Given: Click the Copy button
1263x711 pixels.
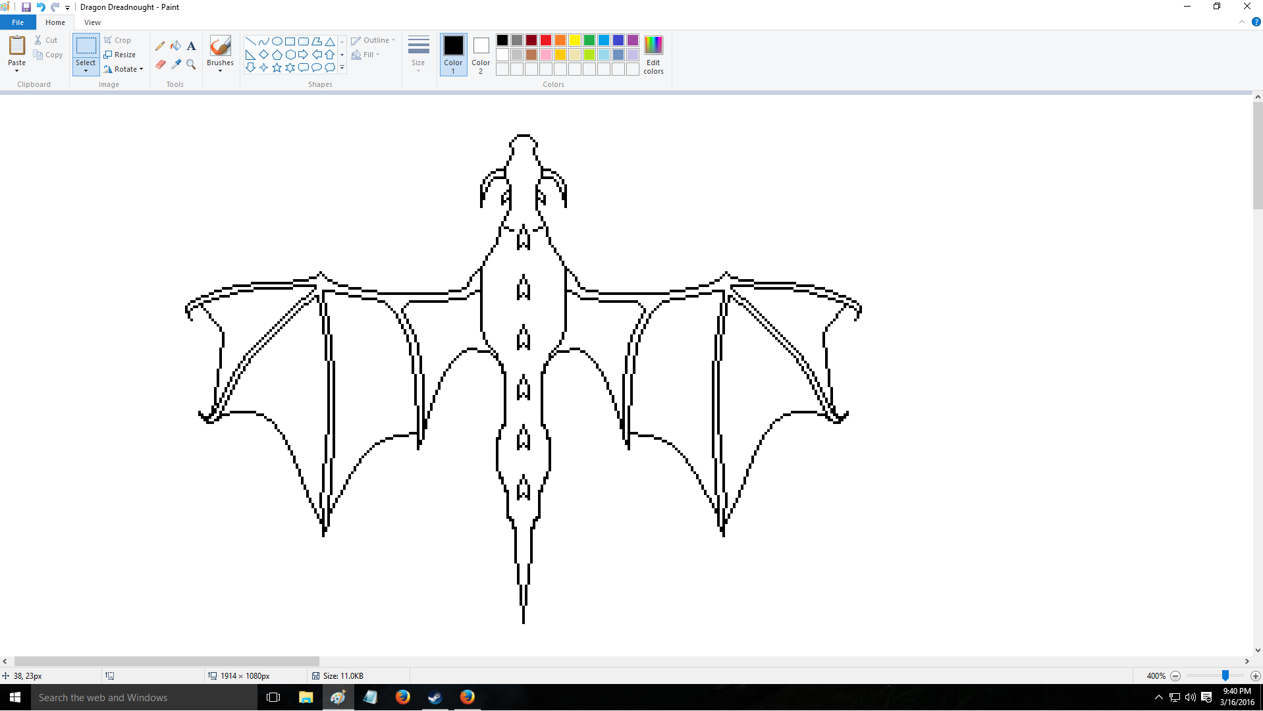Looking at the screenshot, I should point(48,55).
